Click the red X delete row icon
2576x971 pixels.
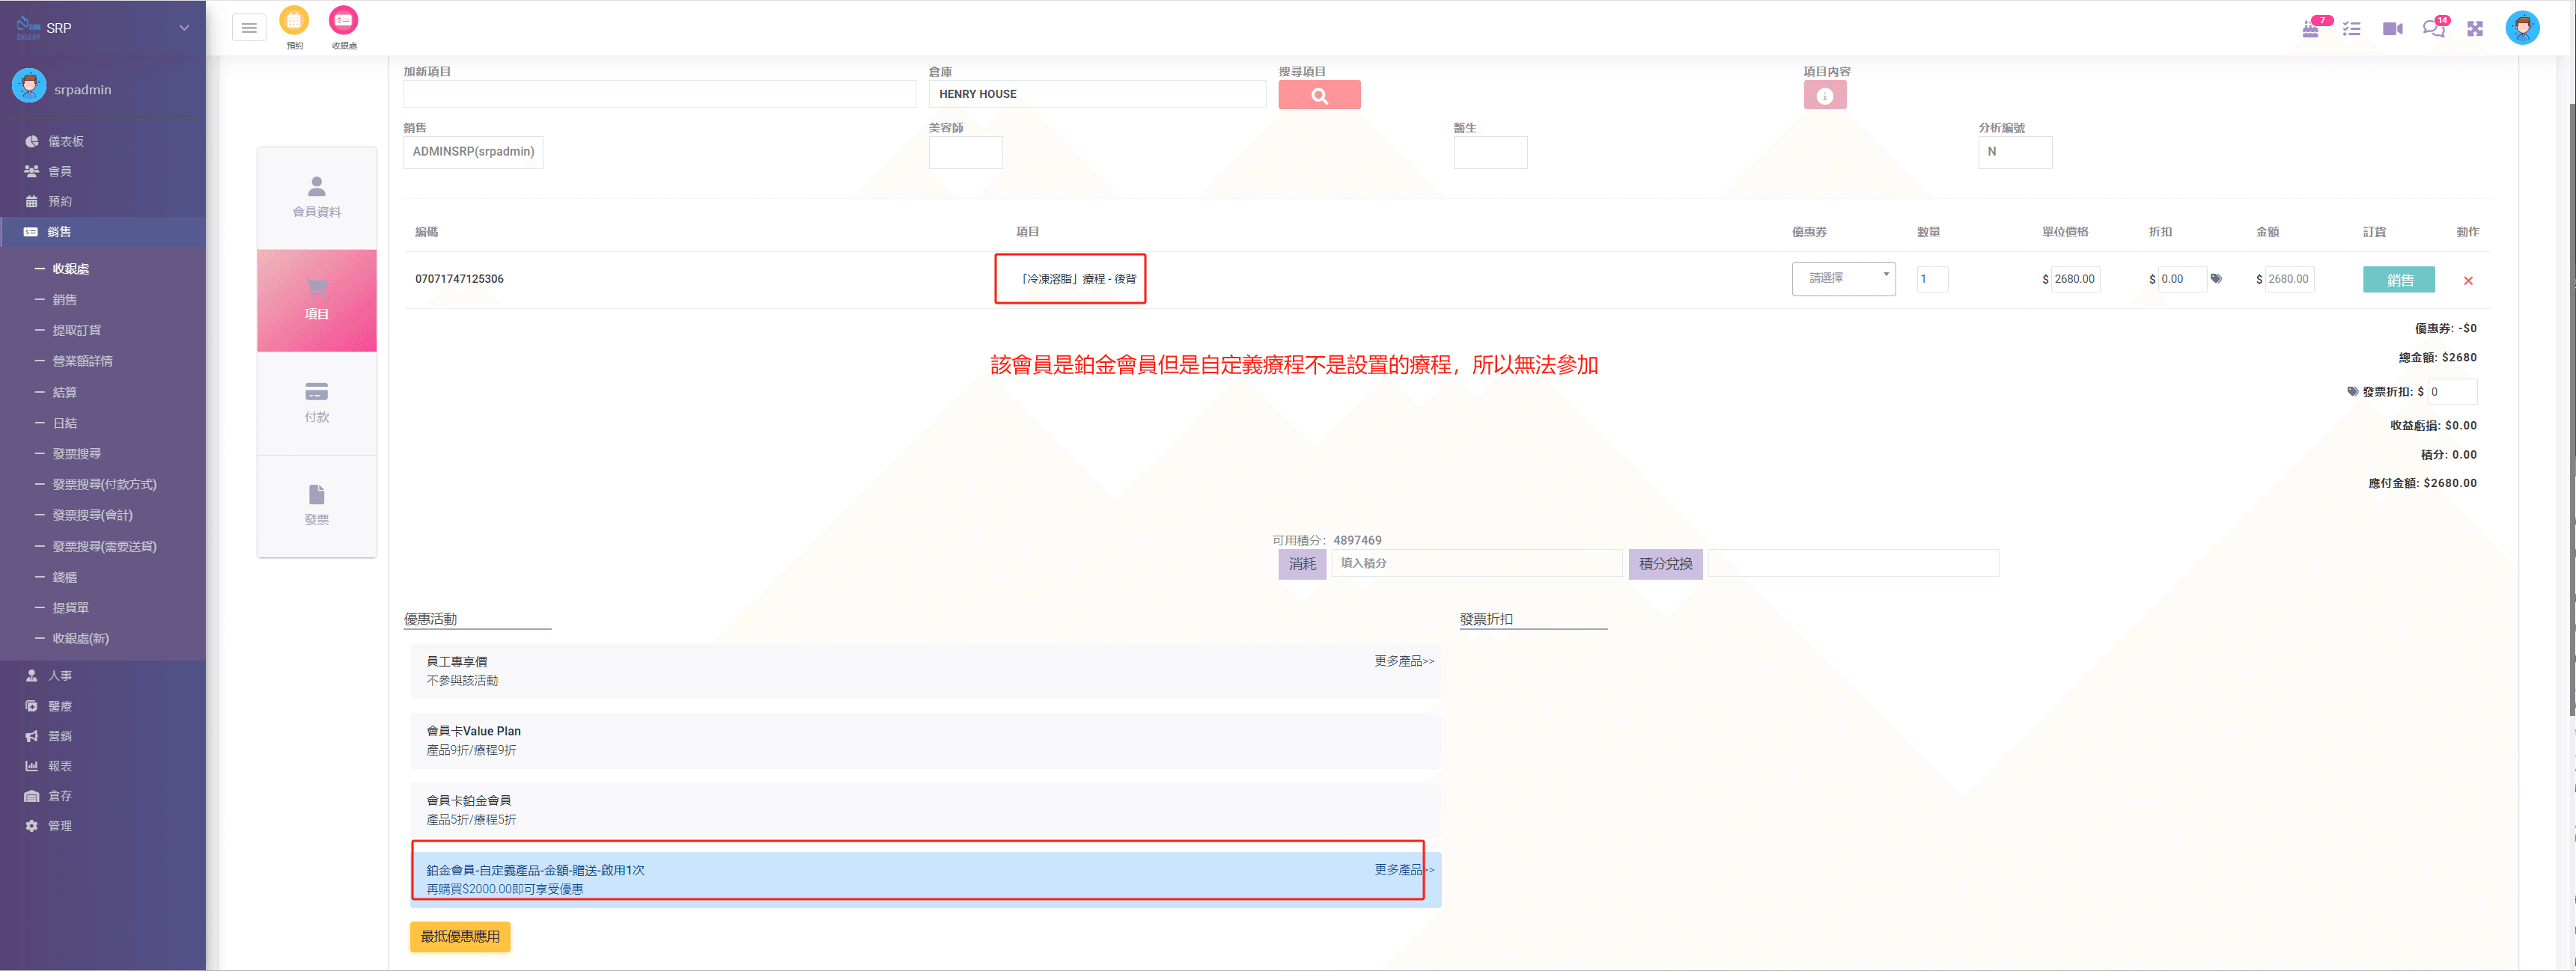[x=2467, y=281]
